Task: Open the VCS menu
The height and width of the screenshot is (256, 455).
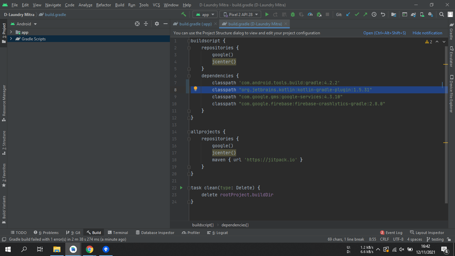Action: coord(156,5)
